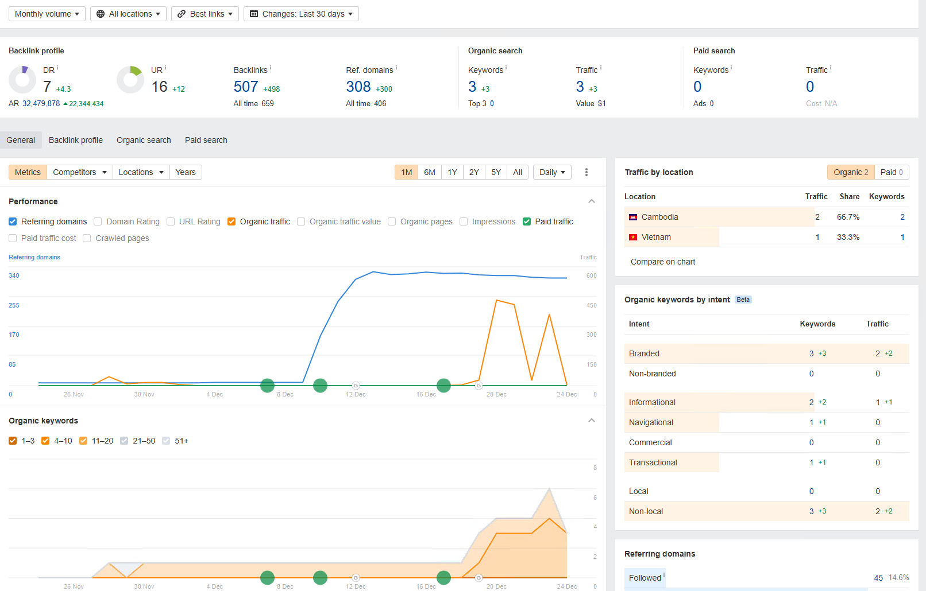Switch traffic by location to Paid
Screen dimensions: 926x591
click(892, 172)
